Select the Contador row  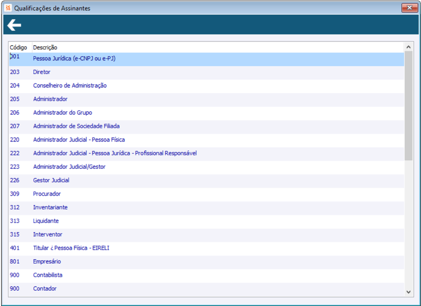(x=206, y=290)
